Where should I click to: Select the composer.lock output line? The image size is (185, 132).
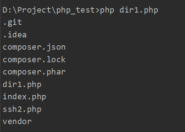coord(34,60)
